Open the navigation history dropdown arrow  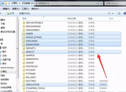pyautogui.click(x=3, y=4)
